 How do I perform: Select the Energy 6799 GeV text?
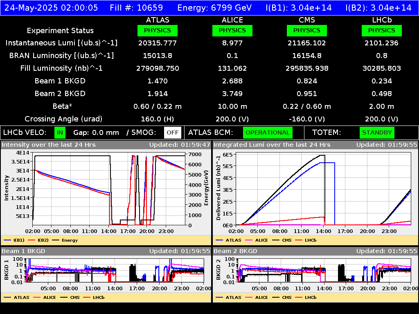[x=214, y=8]
